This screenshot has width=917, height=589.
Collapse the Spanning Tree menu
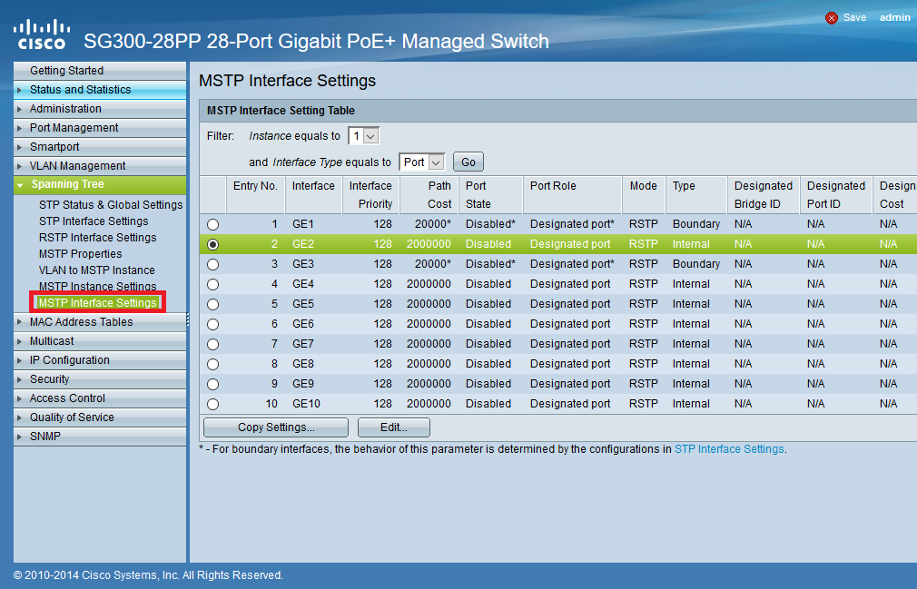100,184
